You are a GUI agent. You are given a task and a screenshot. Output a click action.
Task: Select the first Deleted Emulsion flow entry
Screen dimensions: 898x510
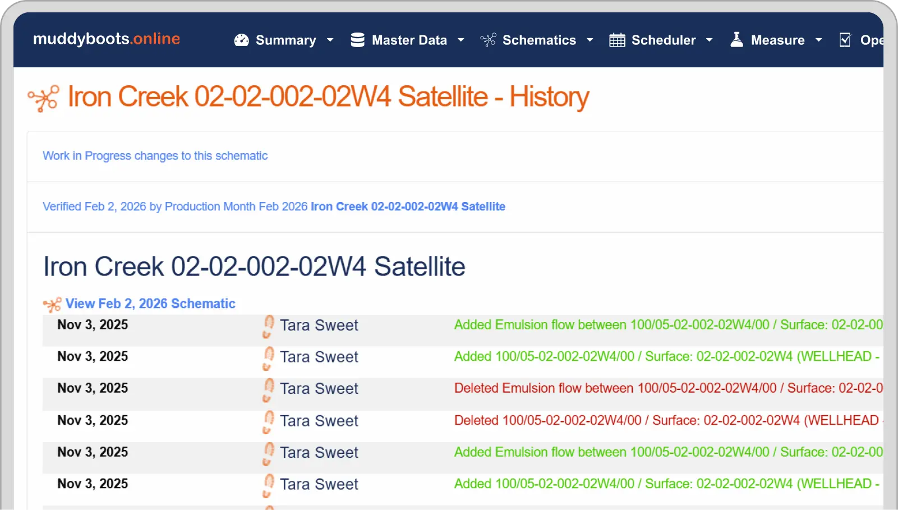tap(668, 388)
